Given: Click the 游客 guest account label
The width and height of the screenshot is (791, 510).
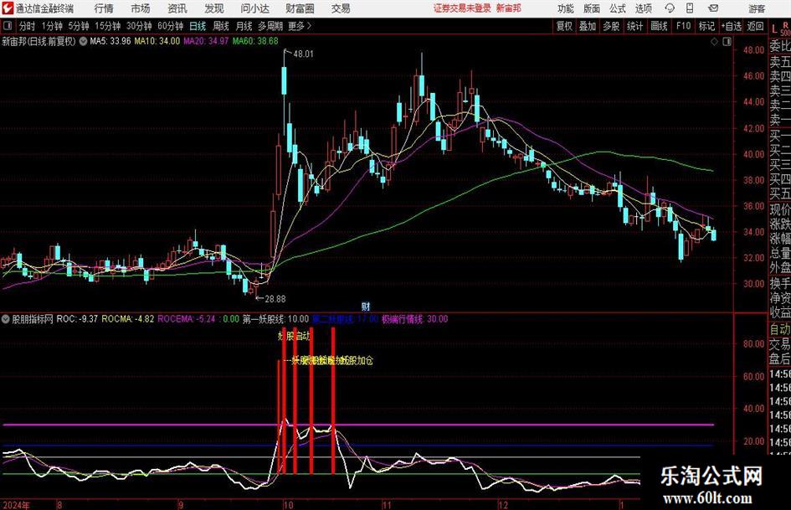Looking at the screenshot, I should (x=756, y=8).
